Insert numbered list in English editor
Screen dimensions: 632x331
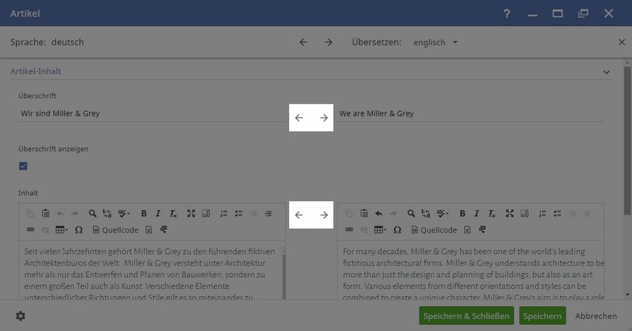point(542,213)
